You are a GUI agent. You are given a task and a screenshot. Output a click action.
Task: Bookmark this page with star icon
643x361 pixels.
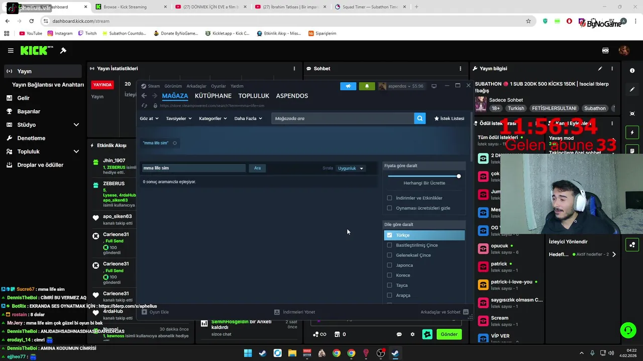coord(528,21)
